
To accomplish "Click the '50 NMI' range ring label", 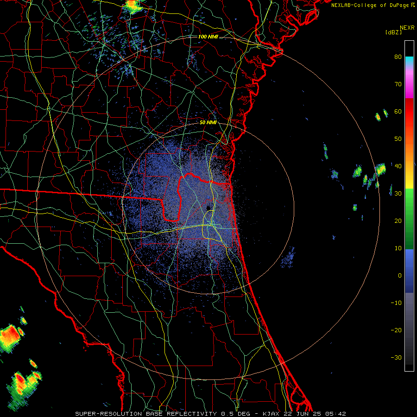I will coord(208,123).
